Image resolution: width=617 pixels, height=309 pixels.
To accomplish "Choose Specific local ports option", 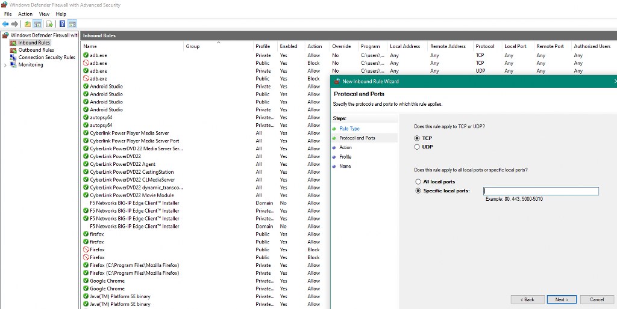I will click(418, 191).
